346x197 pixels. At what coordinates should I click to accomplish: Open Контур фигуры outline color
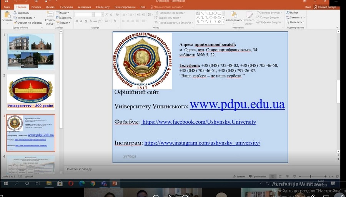[x=269, y=17]
